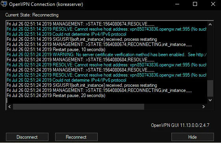221x143 pixels.
Task: Click the empty cursor line at log bottom
Action: [x=107, y=101]
